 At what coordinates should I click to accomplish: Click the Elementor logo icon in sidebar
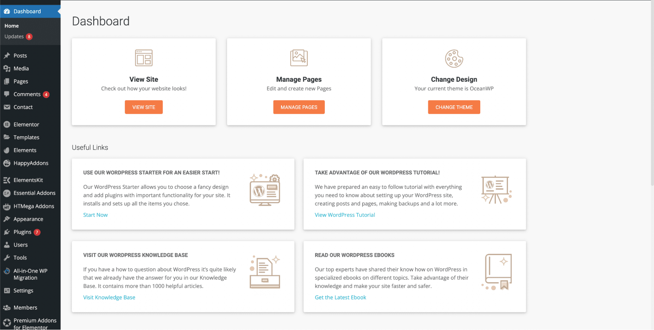7,125
